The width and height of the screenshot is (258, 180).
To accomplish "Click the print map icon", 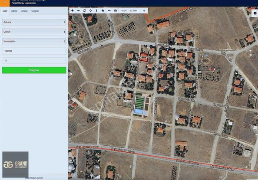I will (116, 10).
